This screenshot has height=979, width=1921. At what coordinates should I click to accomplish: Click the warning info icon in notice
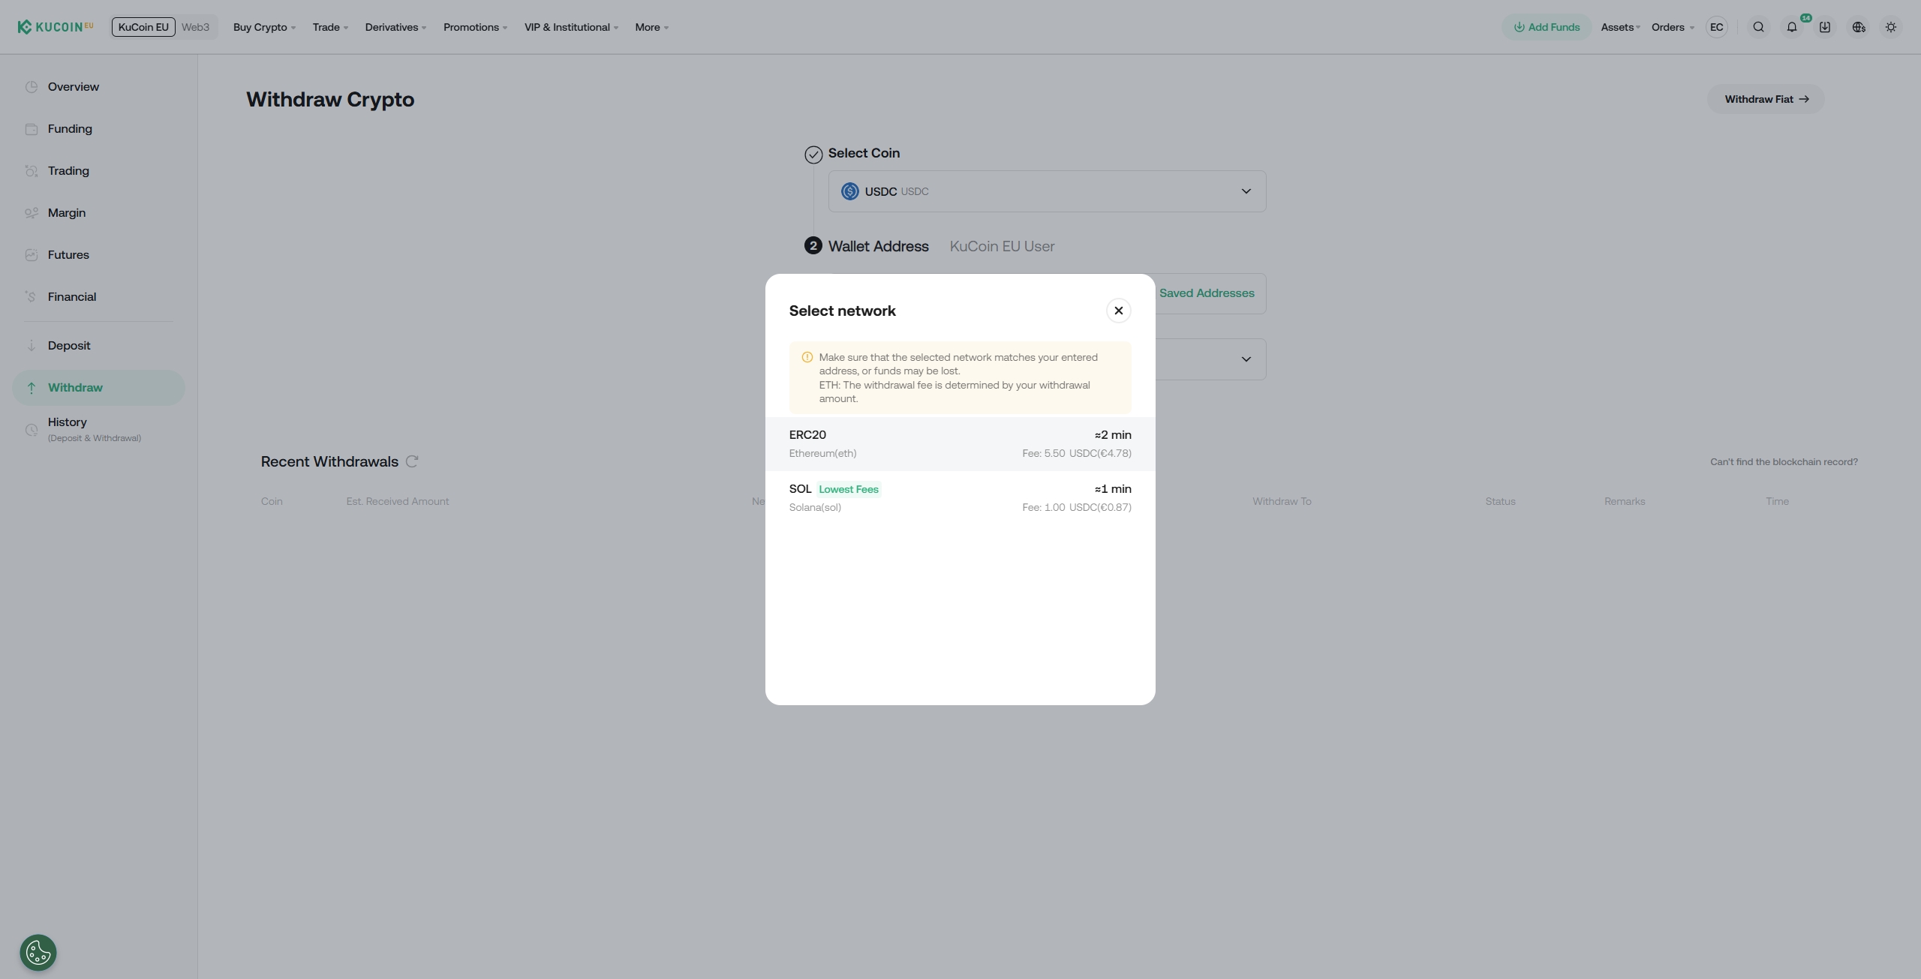click(807, 357)
